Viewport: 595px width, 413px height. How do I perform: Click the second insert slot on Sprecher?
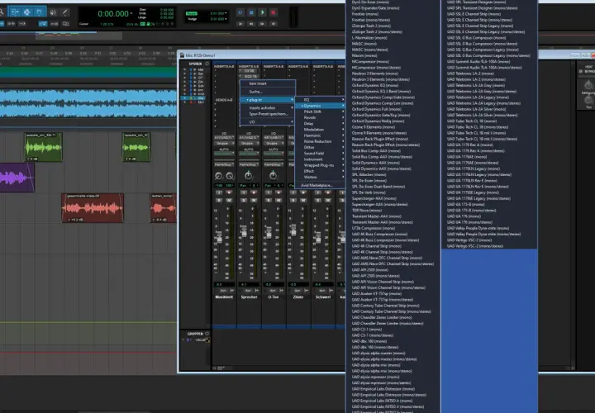pos(249,76)
